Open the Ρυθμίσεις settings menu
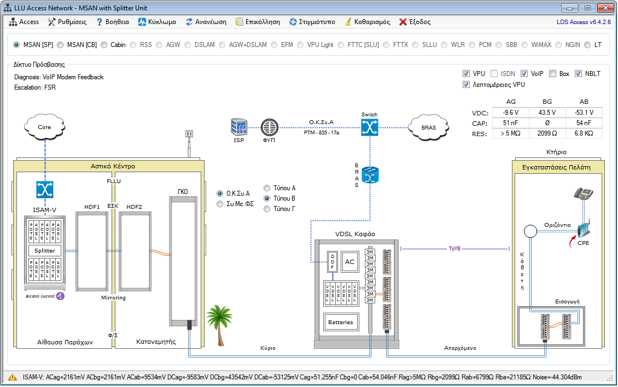 [67, 22]
